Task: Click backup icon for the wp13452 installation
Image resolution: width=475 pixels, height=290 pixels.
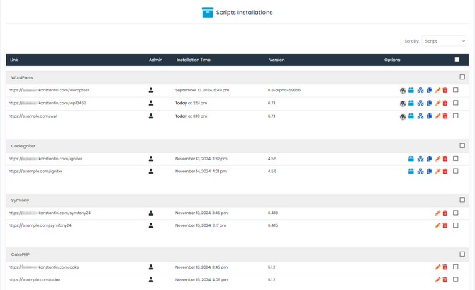Action: coord(411,104)
